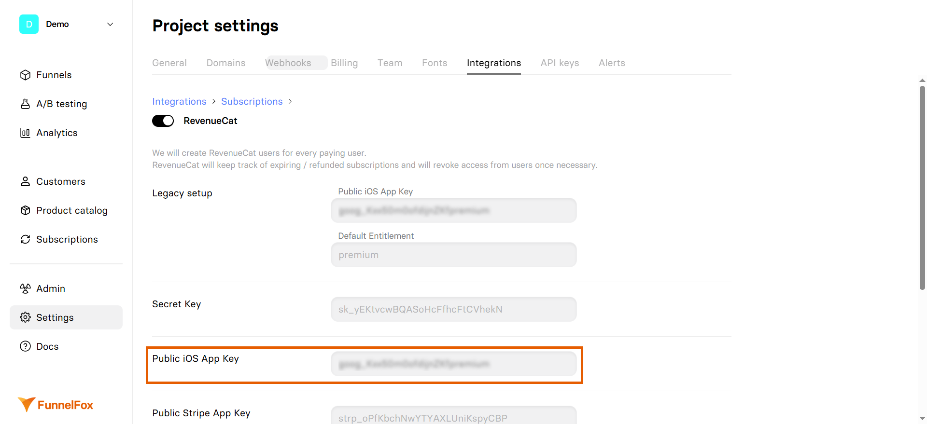Open the Docs link in sidebar

66,346
